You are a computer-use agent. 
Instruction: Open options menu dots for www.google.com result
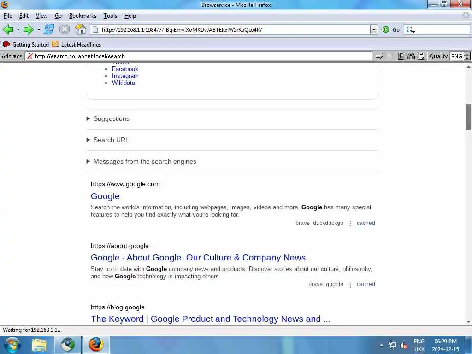point(350,224)
